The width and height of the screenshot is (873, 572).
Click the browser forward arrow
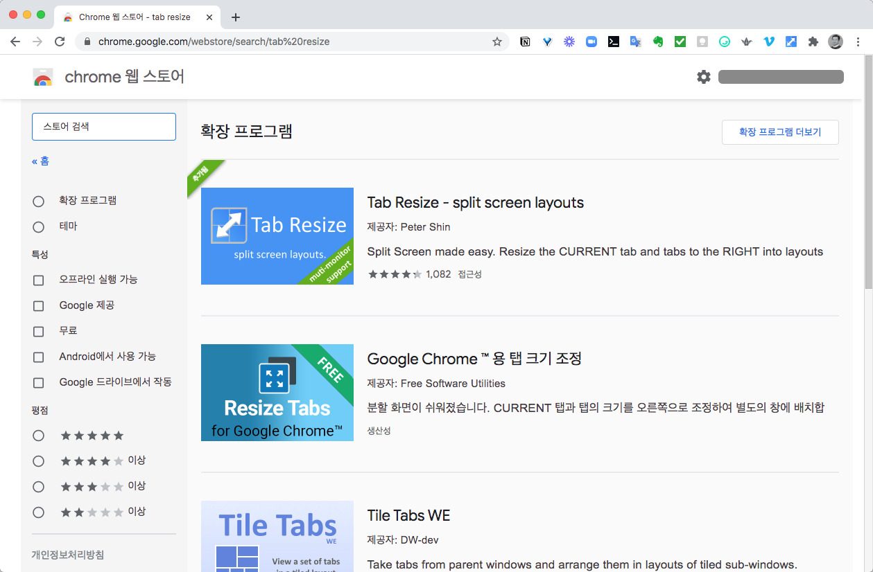pyautogui.click(x=37, y=42)
